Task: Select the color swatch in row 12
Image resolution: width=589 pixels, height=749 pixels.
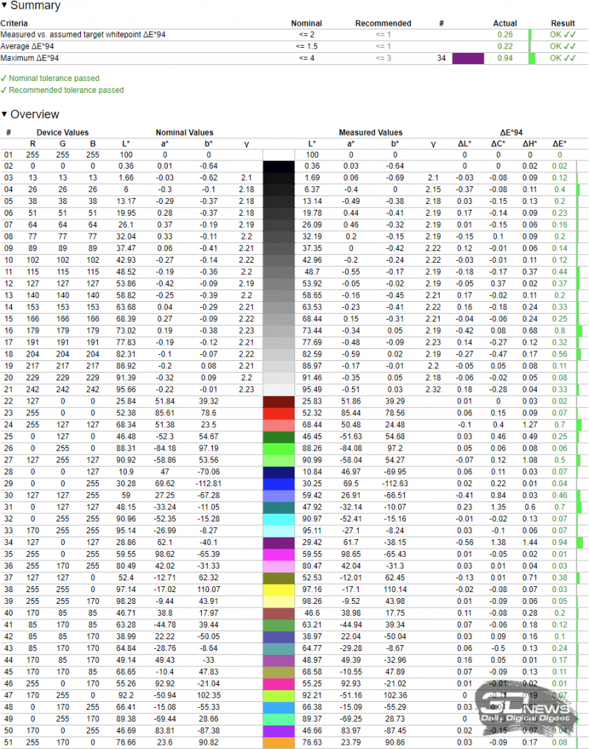Action: [x=278, y=284]
